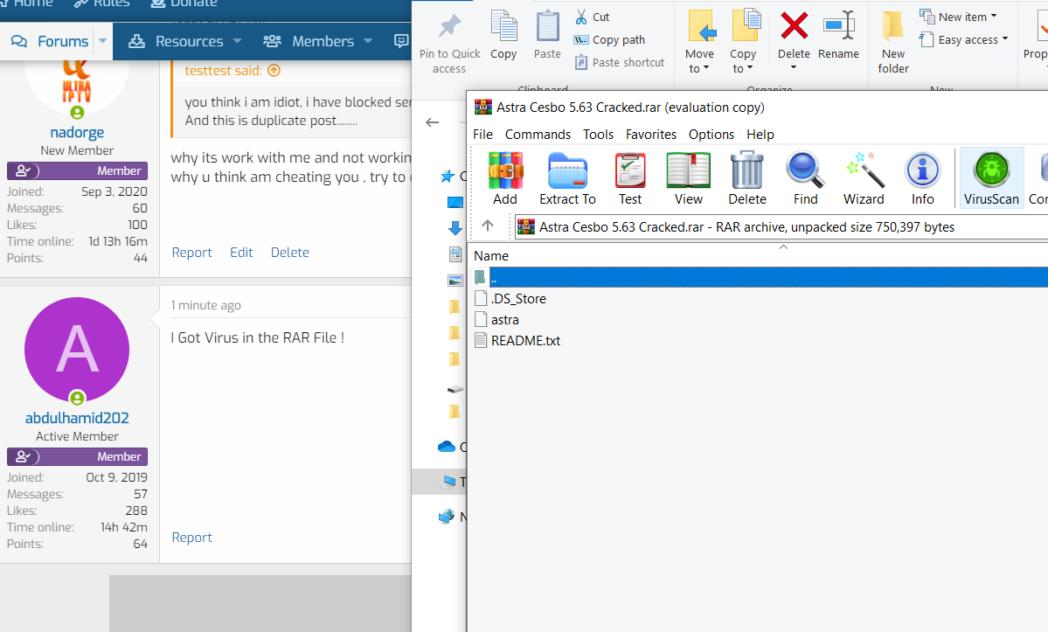Click the Explorer back arrow
The image size is (1048, 632).
click(433, 122)
